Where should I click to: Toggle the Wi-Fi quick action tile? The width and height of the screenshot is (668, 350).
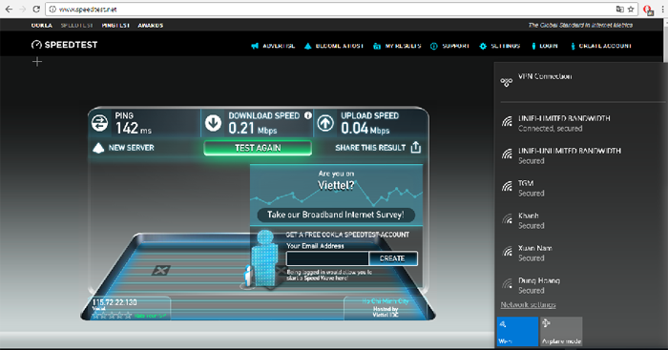(x=517, y=331)
